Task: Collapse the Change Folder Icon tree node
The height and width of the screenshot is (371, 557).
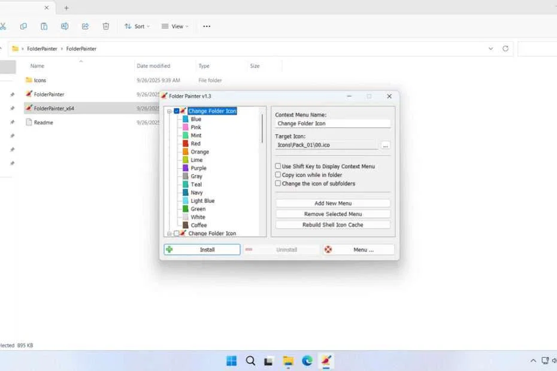Action: tap(169, 111)
